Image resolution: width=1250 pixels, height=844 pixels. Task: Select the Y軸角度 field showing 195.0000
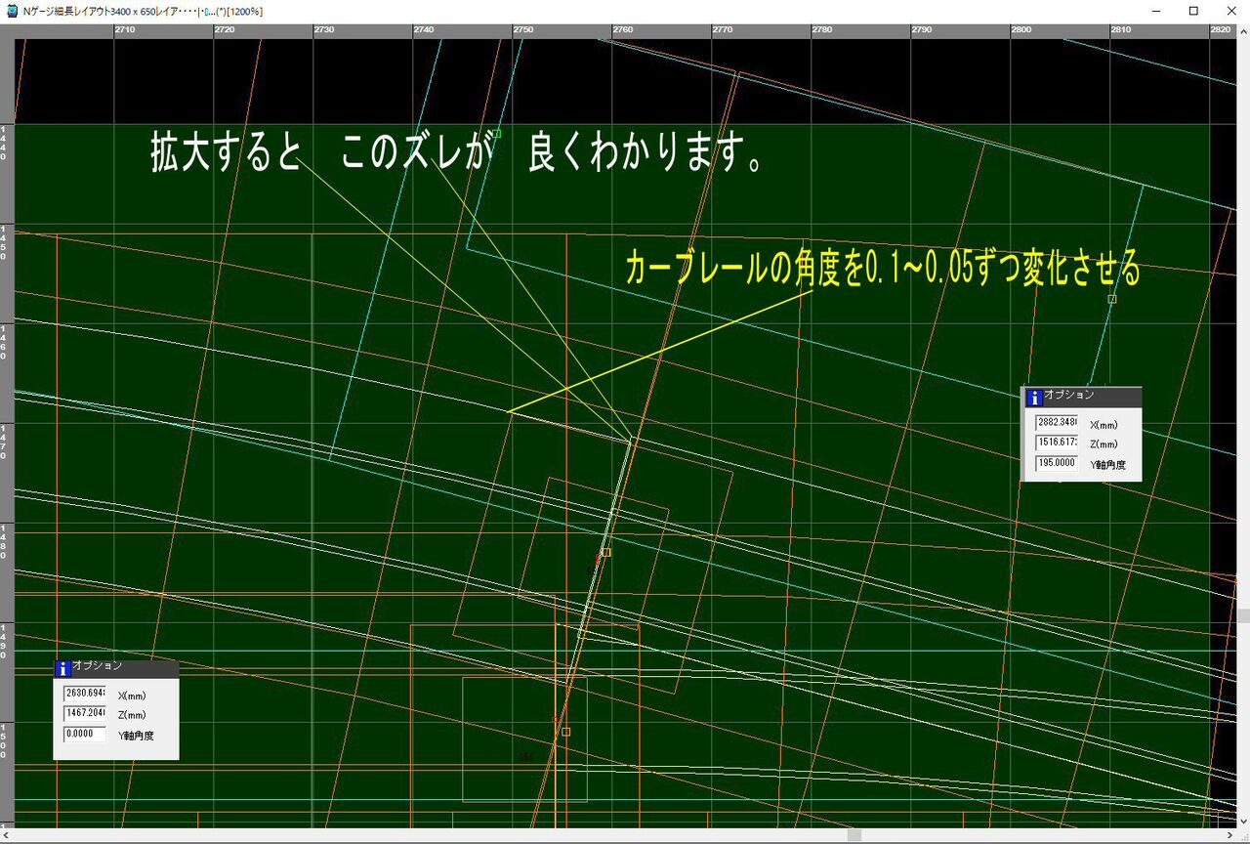1056,463
